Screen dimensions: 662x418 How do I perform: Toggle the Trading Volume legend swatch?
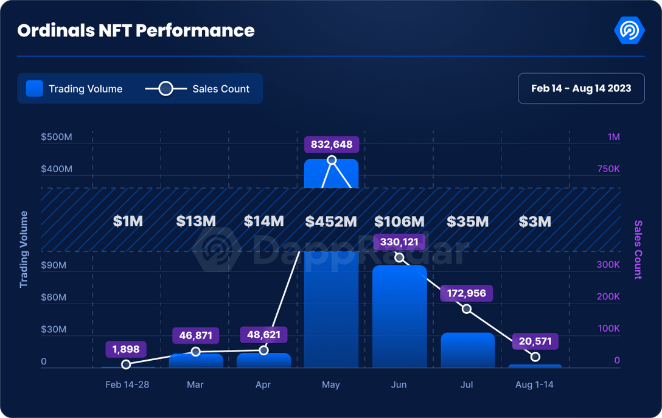click(35, 89)
